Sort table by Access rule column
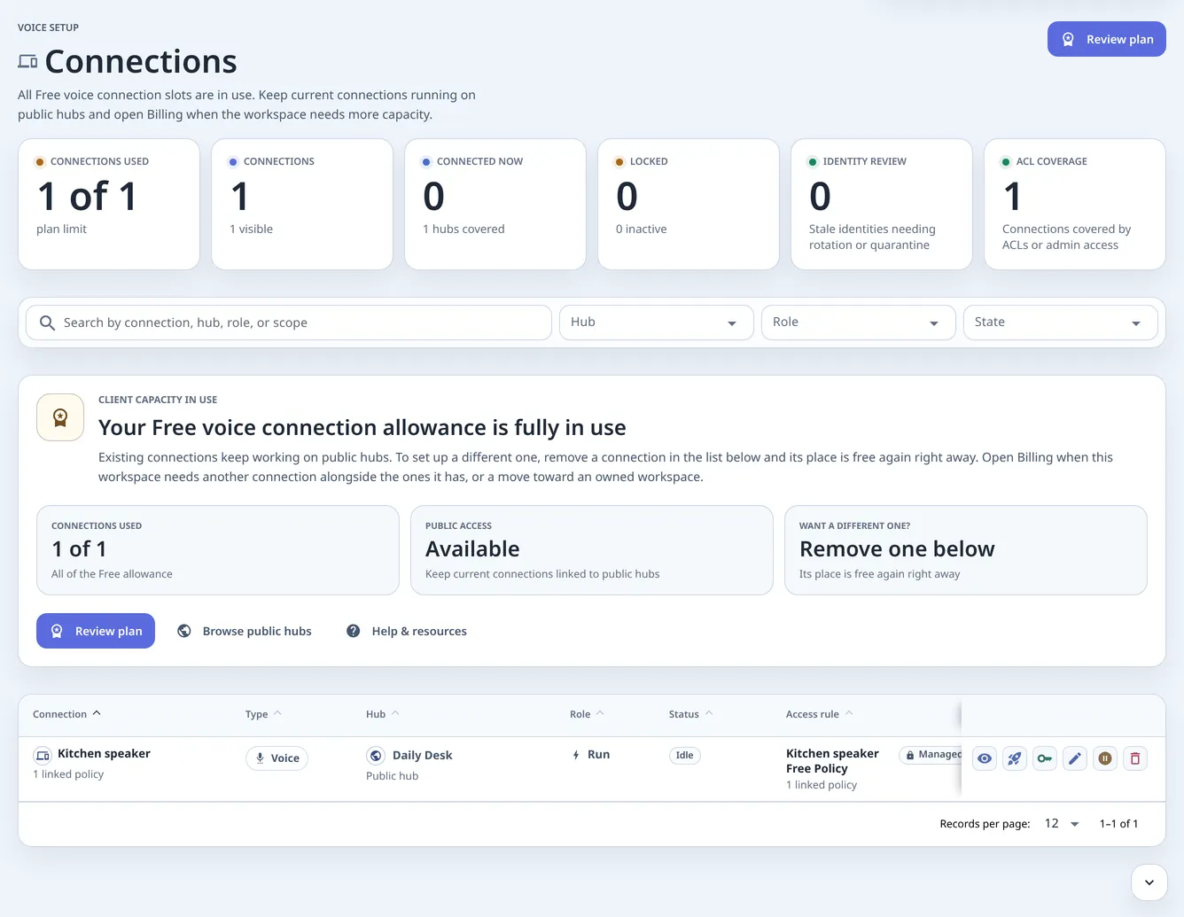Viewport: 1184px width, 917px height. click(x=820, y=714)
